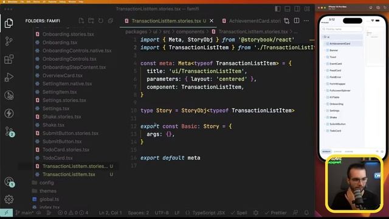
Task: Open Settings.stories.tsx file
Action: coord(64,100)
